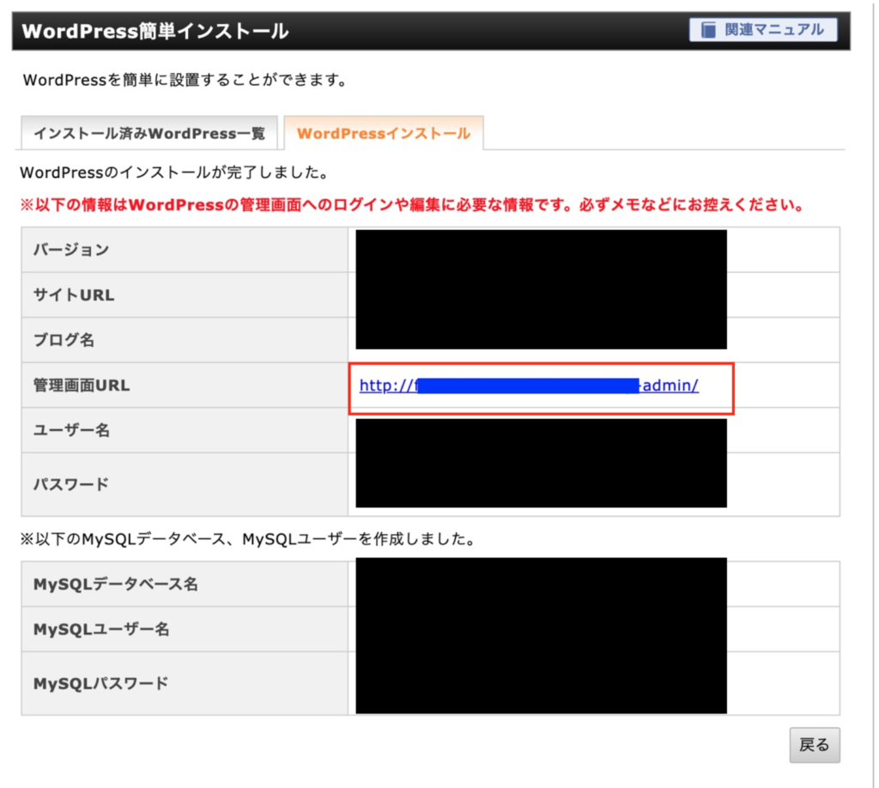This screenshot has height=788, width=879.
Task: Click the ユーザー名 row label
Action: tap(71, 430)
